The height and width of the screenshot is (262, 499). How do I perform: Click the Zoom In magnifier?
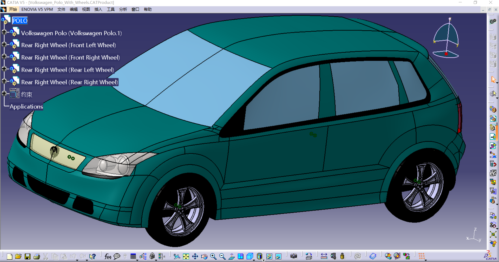[x=213, y=257]
